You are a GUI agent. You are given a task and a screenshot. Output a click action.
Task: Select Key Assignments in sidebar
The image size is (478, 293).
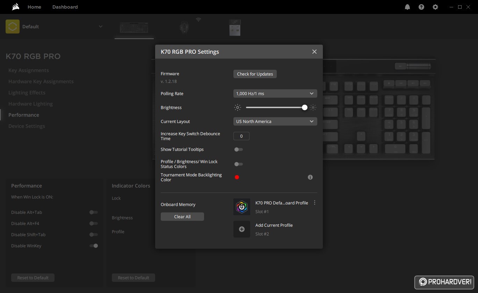(x=29, y=70)
